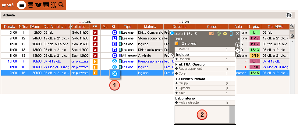This screenshot has width=298, height=128.
Task: Select L3 Dritto Privato in the popup
Action: [x=197, y=79]
